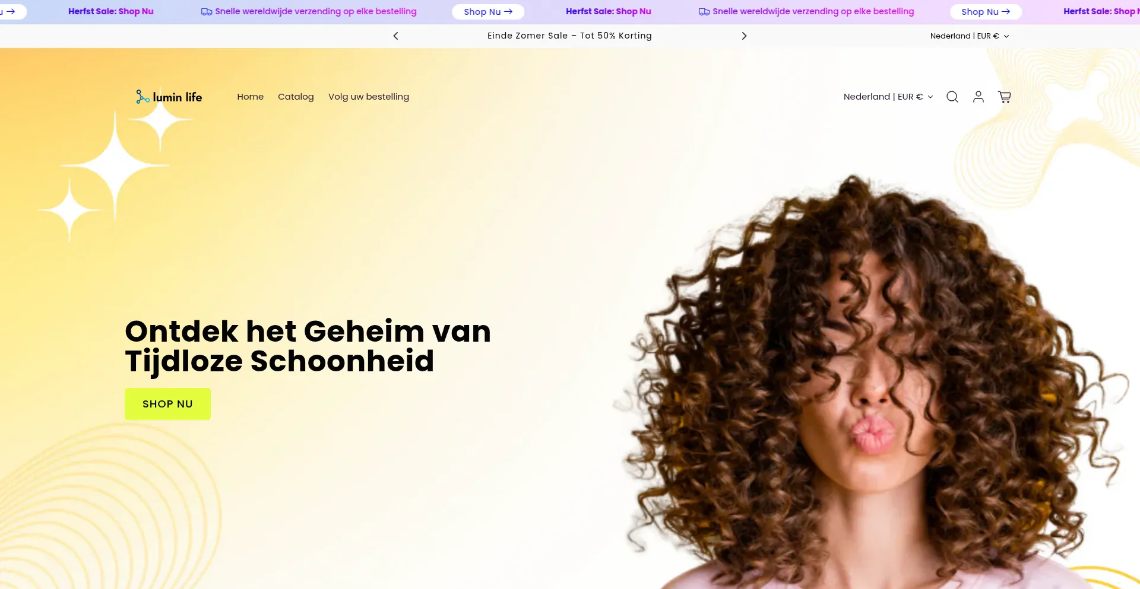This screenshot has width=1140, height=589.
Task: Click the leftmost Herfst Sale: Shop Nu link
Action: 111,11
